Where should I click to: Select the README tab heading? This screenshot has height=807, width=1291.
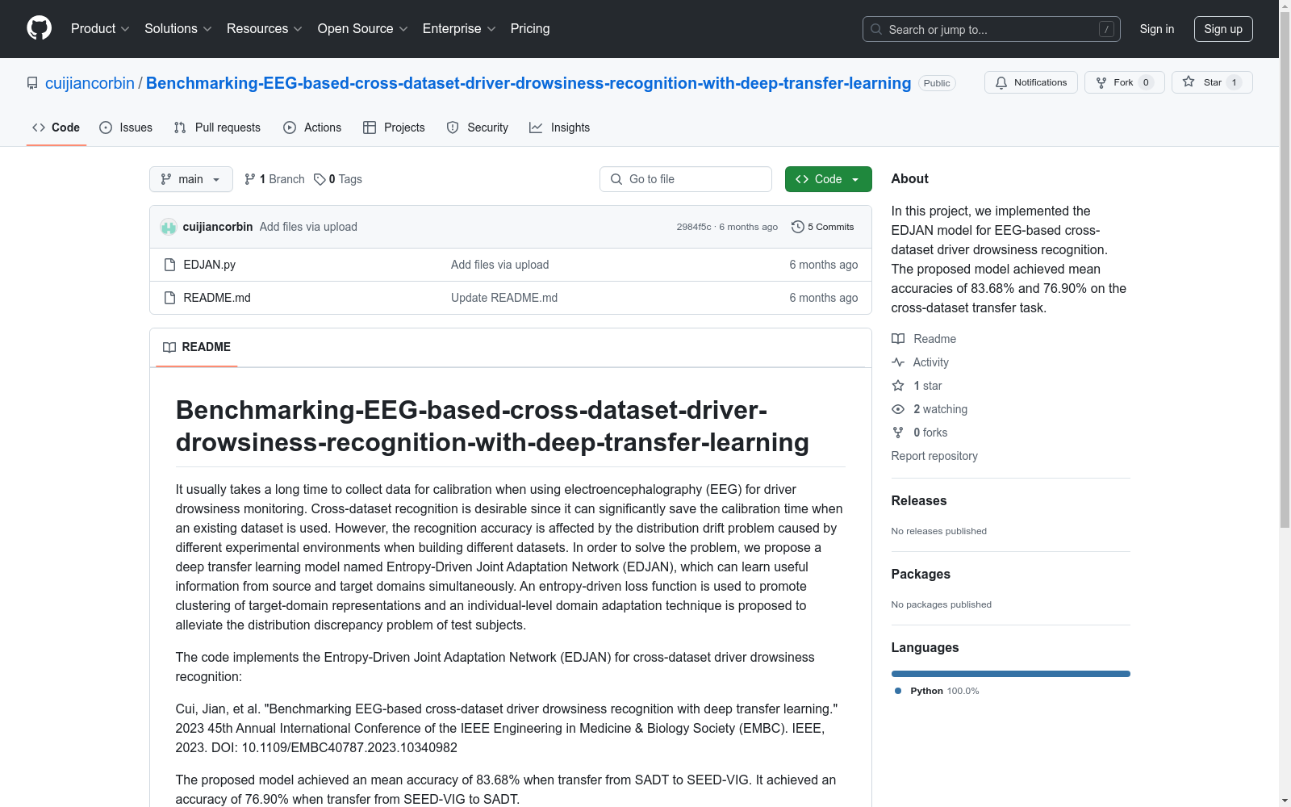(197, 347)
